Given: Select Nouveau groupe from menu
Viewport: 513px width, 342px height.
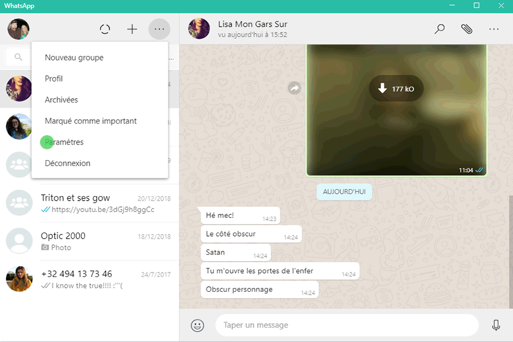Looking at the screenshot, I should (74, 58).
